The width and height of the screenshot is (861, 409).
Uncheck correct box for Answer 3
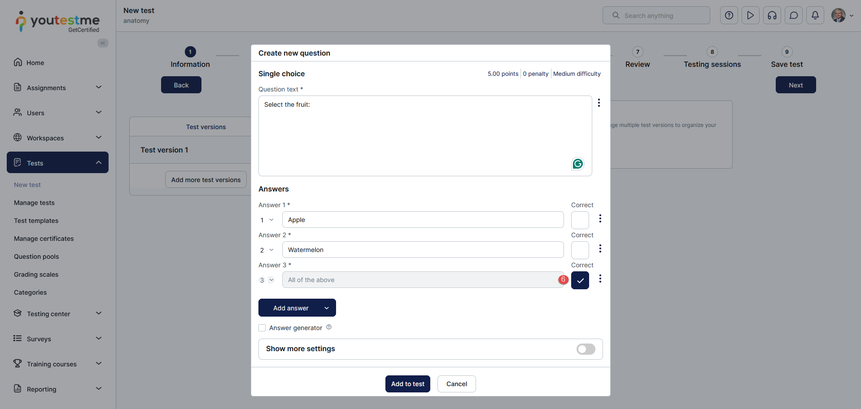[580, 280]
